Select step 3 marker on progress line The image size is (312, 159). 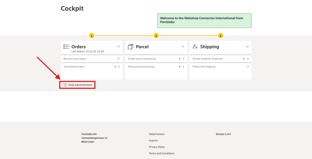point(220,36)
